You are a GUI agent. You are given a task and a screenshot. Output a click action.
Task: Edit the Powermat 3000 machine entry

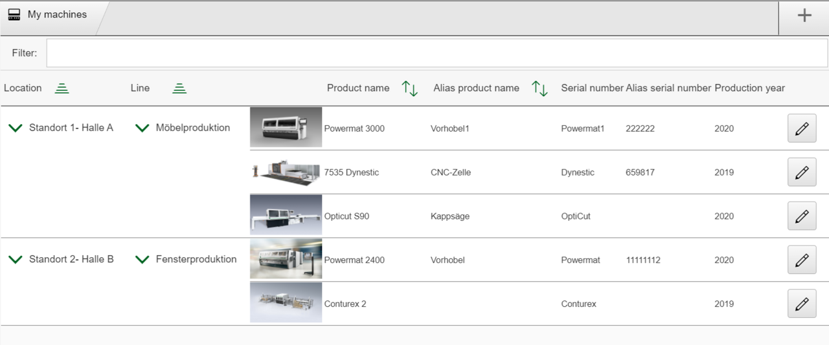pos(801,129)
